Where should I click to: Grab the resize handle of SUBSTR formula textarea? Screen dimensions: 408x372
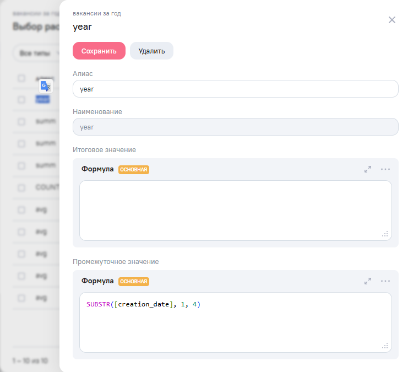[385, 346]
